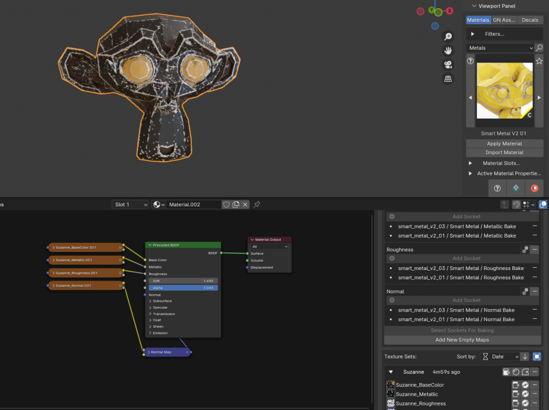Open the Metals category dropdown
The image size is (549, 410).
(500, 48)
